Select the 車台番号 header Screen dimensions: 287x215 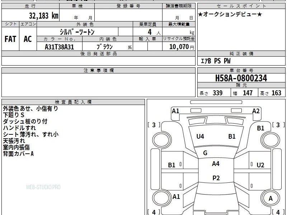point(241,70)
